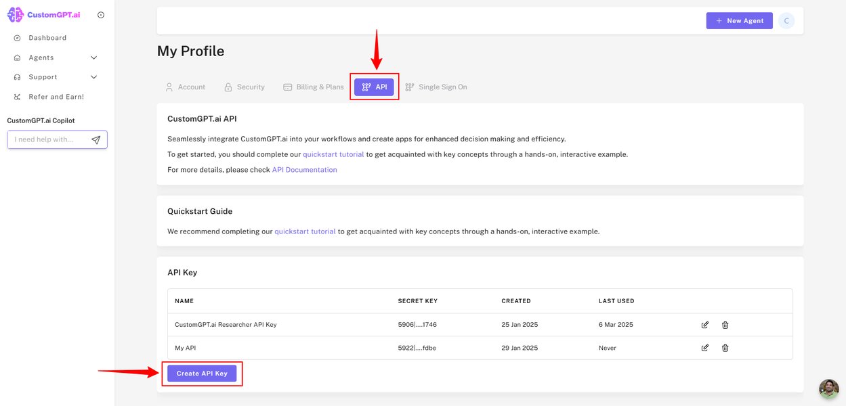Switch to the Single Sign On tab
Viewport: 846px width, 406px height.
(436, 87)
